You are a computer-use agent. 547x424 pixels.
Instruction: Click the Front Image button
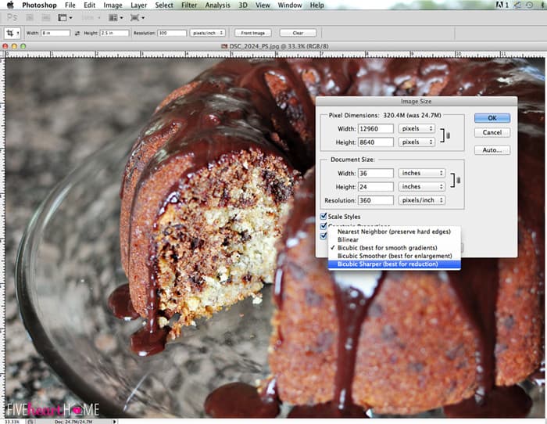click(253, 33)
